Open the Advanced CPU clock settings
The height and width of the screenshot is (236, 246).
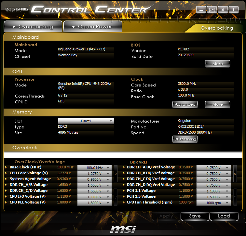pos(185,104)
